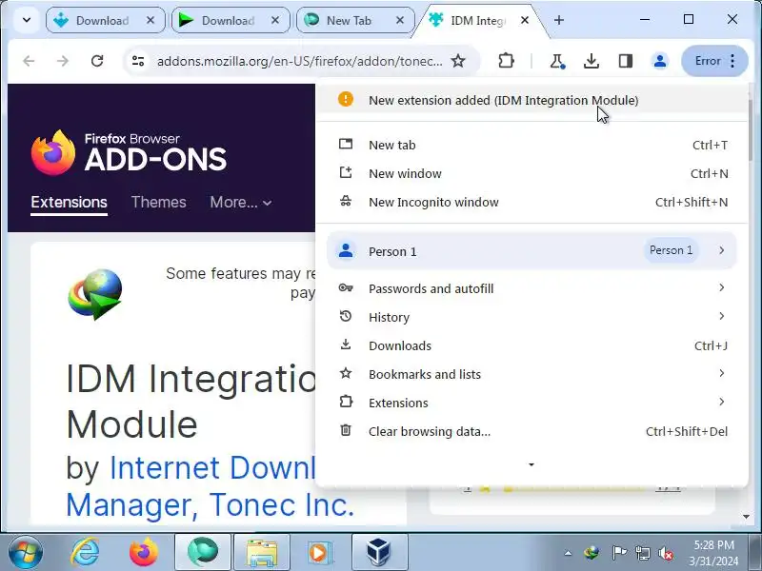Go back to previous page
The width and height of the screenshot is (762, 571).
pos(29,61)
